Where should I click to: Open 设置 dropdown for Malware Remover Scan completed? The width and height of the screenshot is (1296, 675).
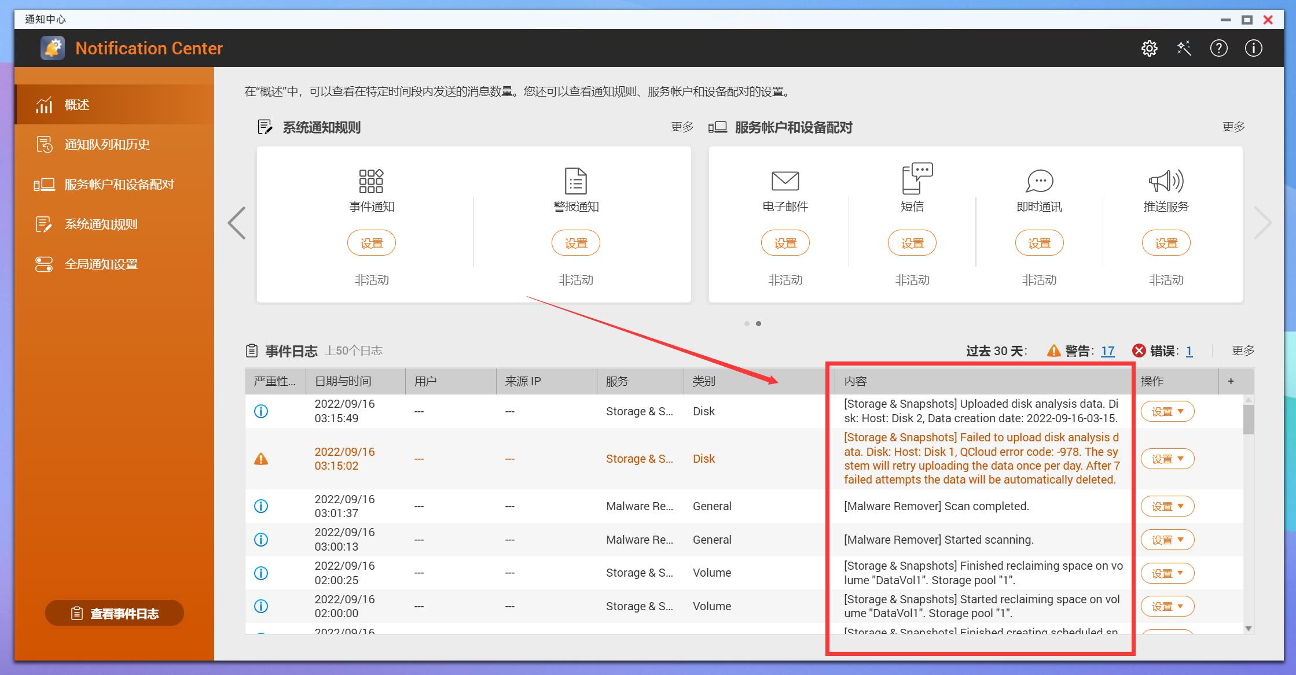pyautogui.click(x=1167, y=507)
